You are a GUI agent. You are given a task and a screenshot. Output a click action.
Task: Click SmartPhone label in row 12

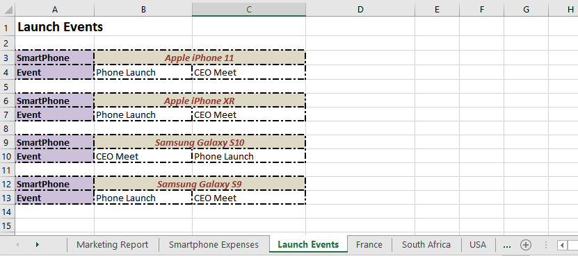click(54, 184)
